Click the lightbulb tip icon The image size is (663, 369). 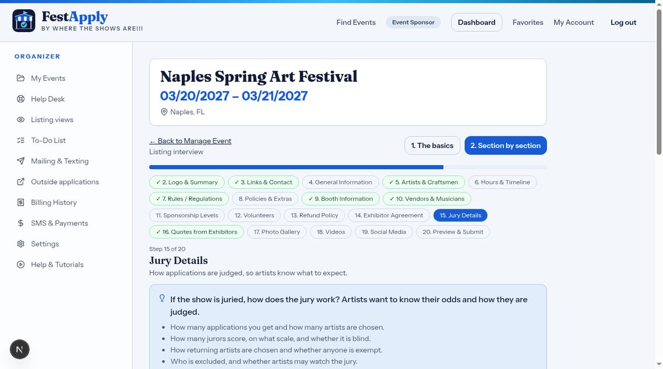point(162,298)
